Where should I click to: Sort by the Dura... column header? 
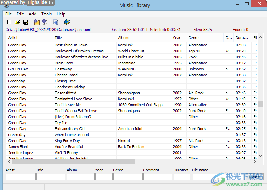[243, 38]
